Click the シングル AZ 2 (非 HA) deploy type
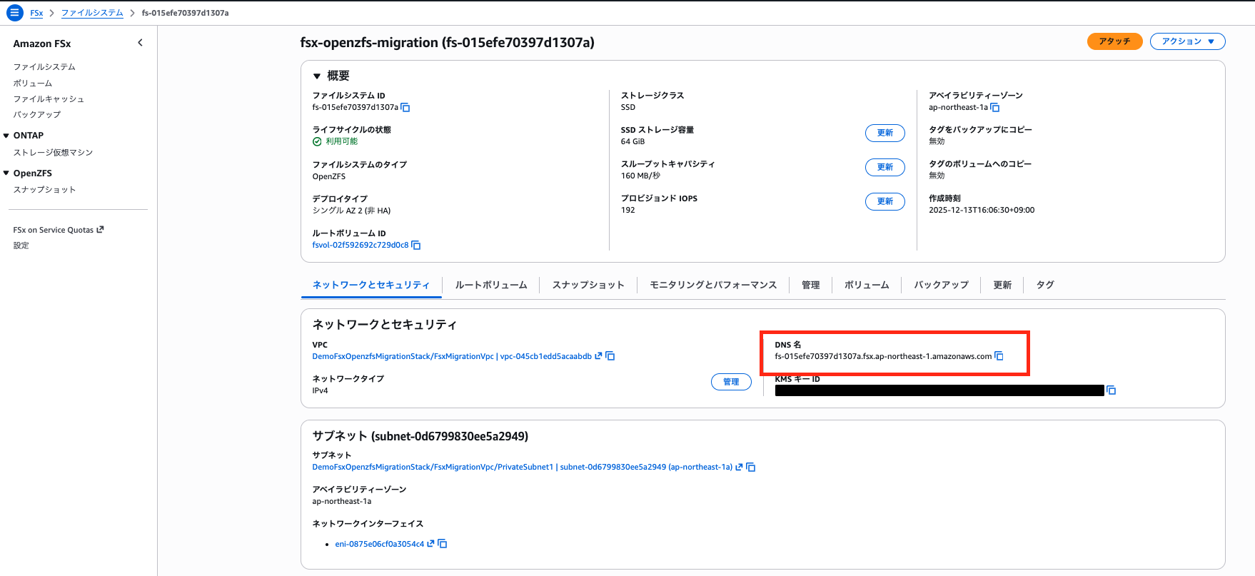 [x=351, y=211]
